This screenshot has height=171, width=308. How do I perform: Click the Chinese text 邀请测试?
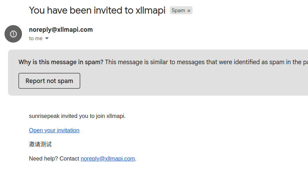tap(40, 144)
